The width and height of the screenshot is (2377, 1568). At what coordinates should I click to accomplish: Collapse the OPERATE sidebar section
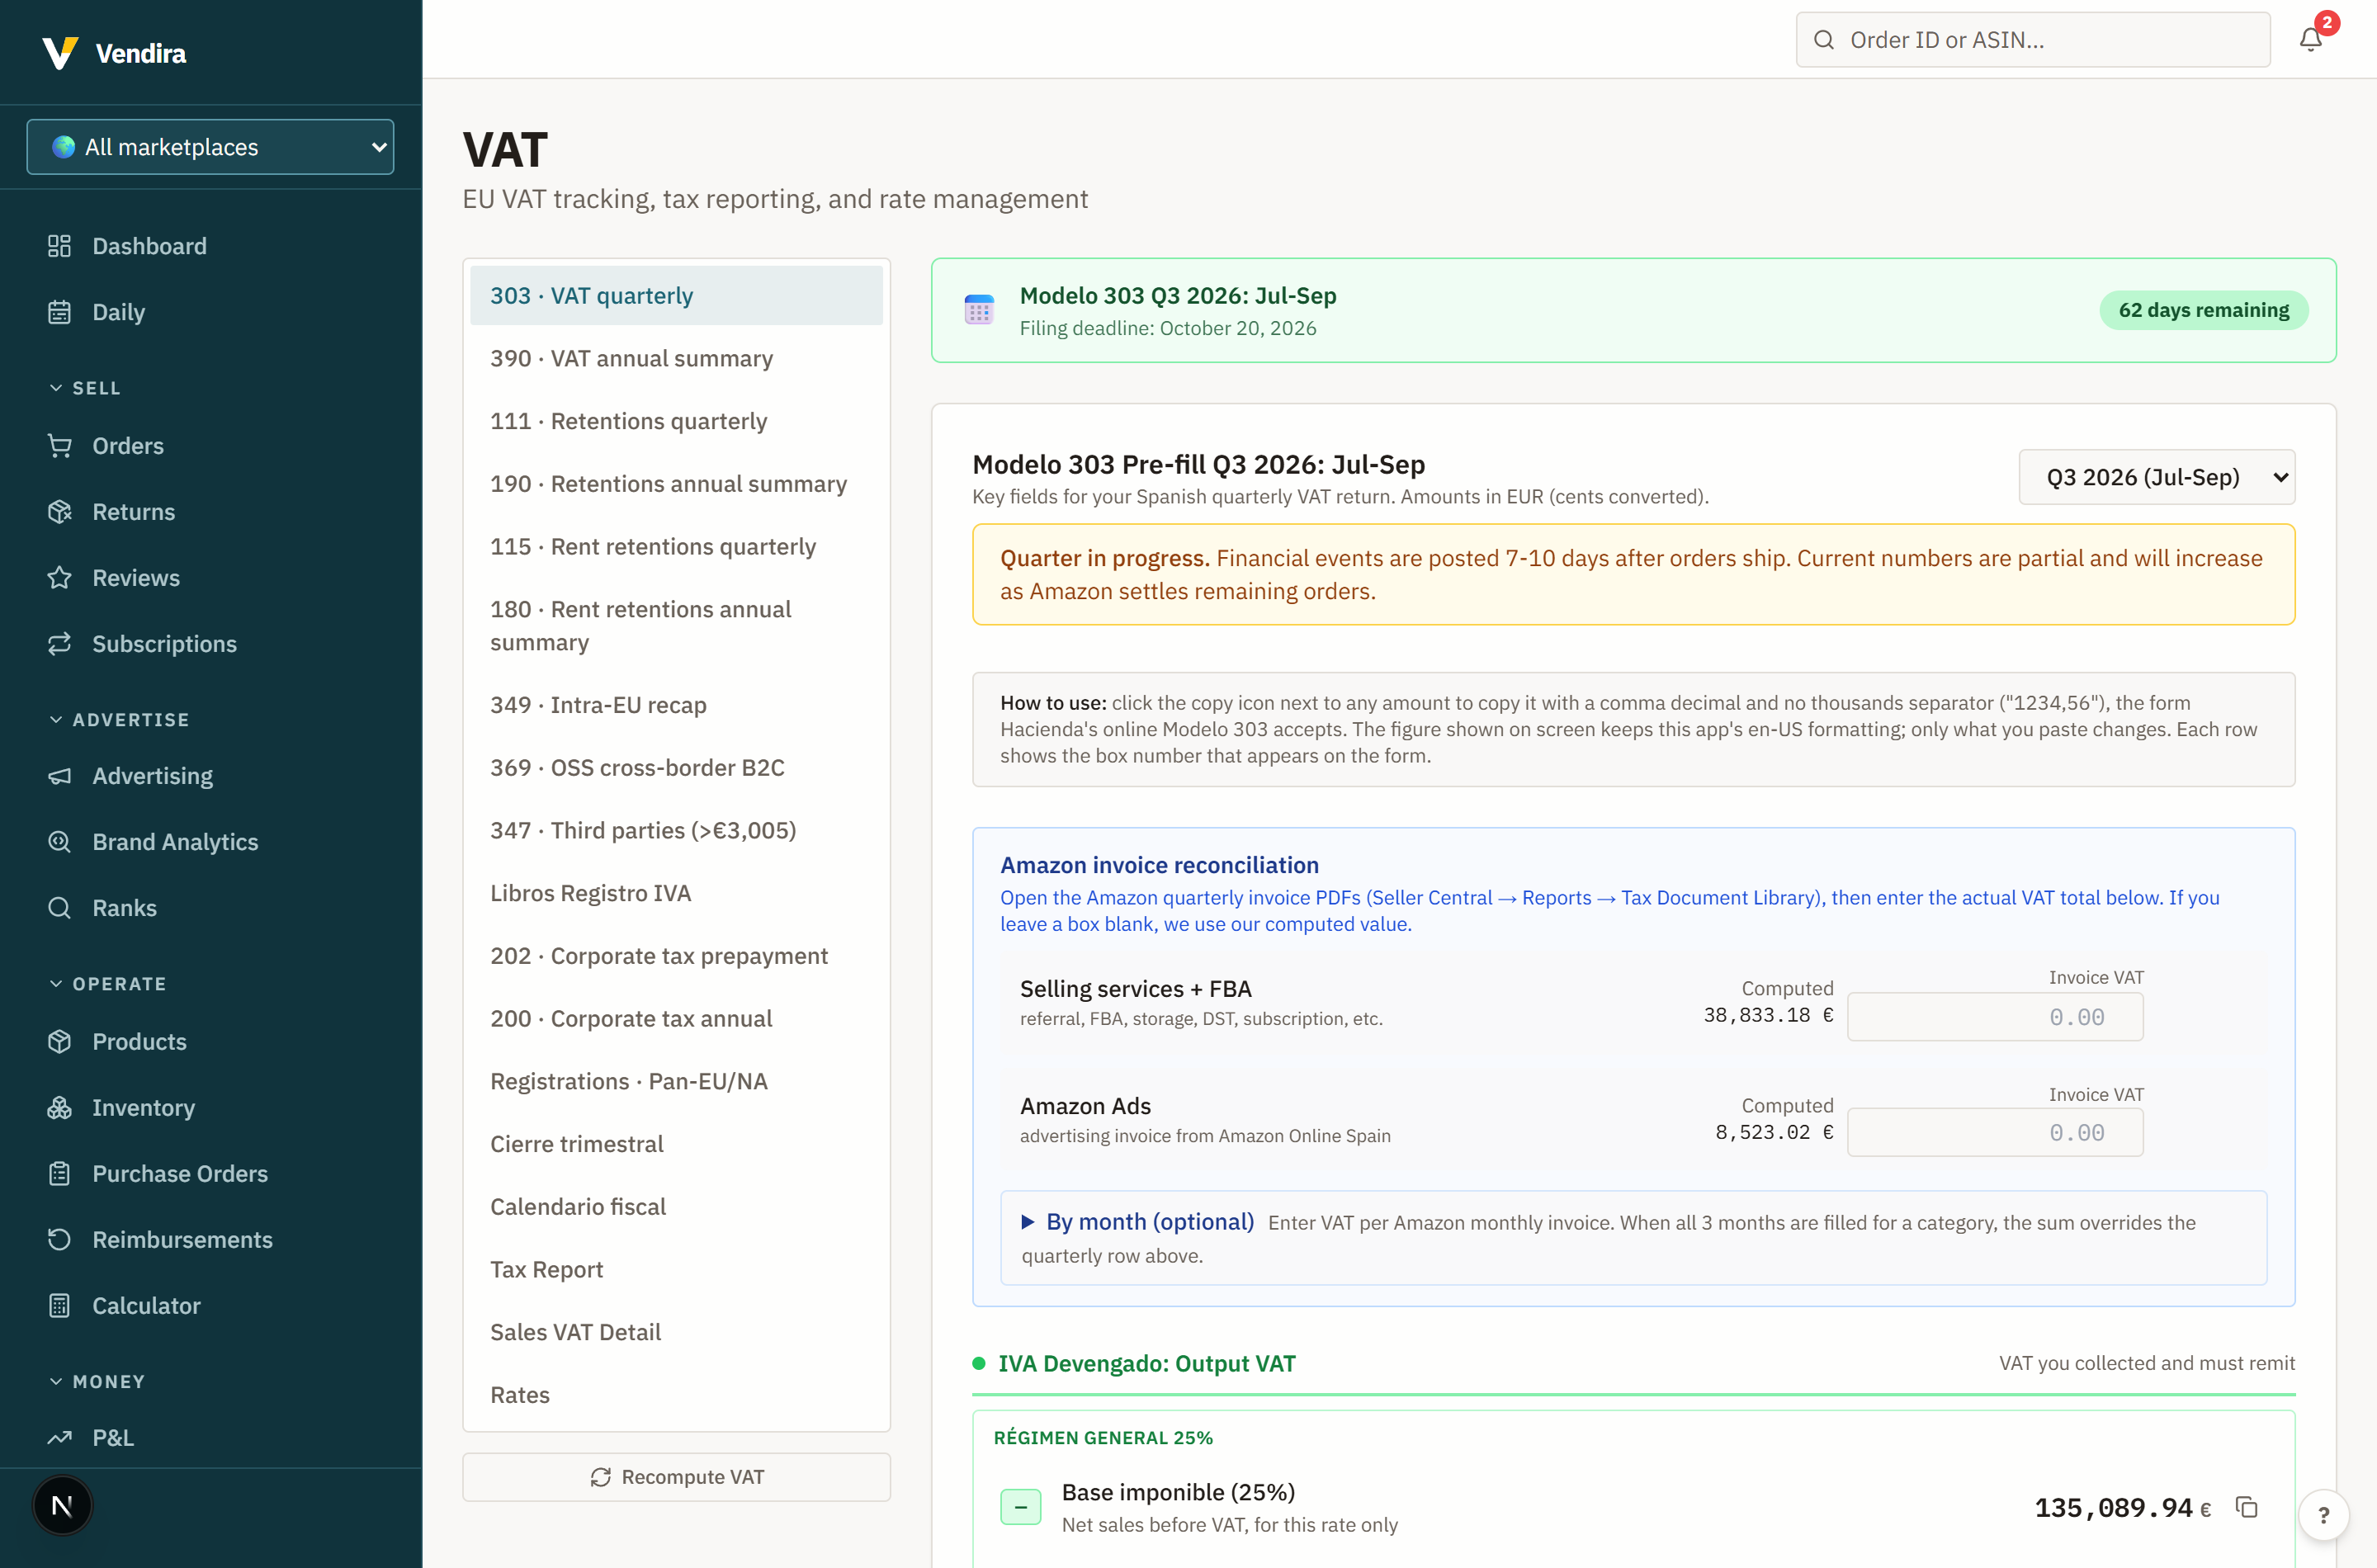click(x=108, y=984)
